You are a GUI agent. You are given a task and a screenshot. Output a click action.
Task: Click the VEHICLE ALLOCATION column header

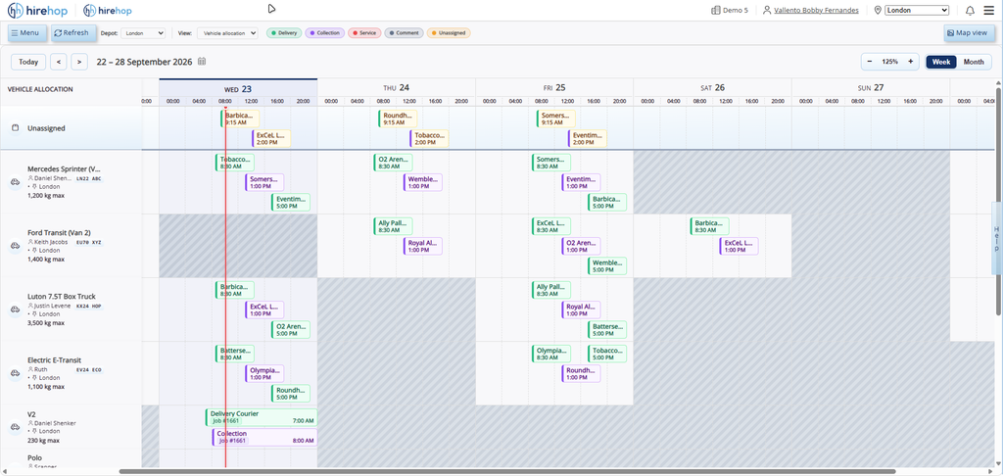click(x=40, y=89)
